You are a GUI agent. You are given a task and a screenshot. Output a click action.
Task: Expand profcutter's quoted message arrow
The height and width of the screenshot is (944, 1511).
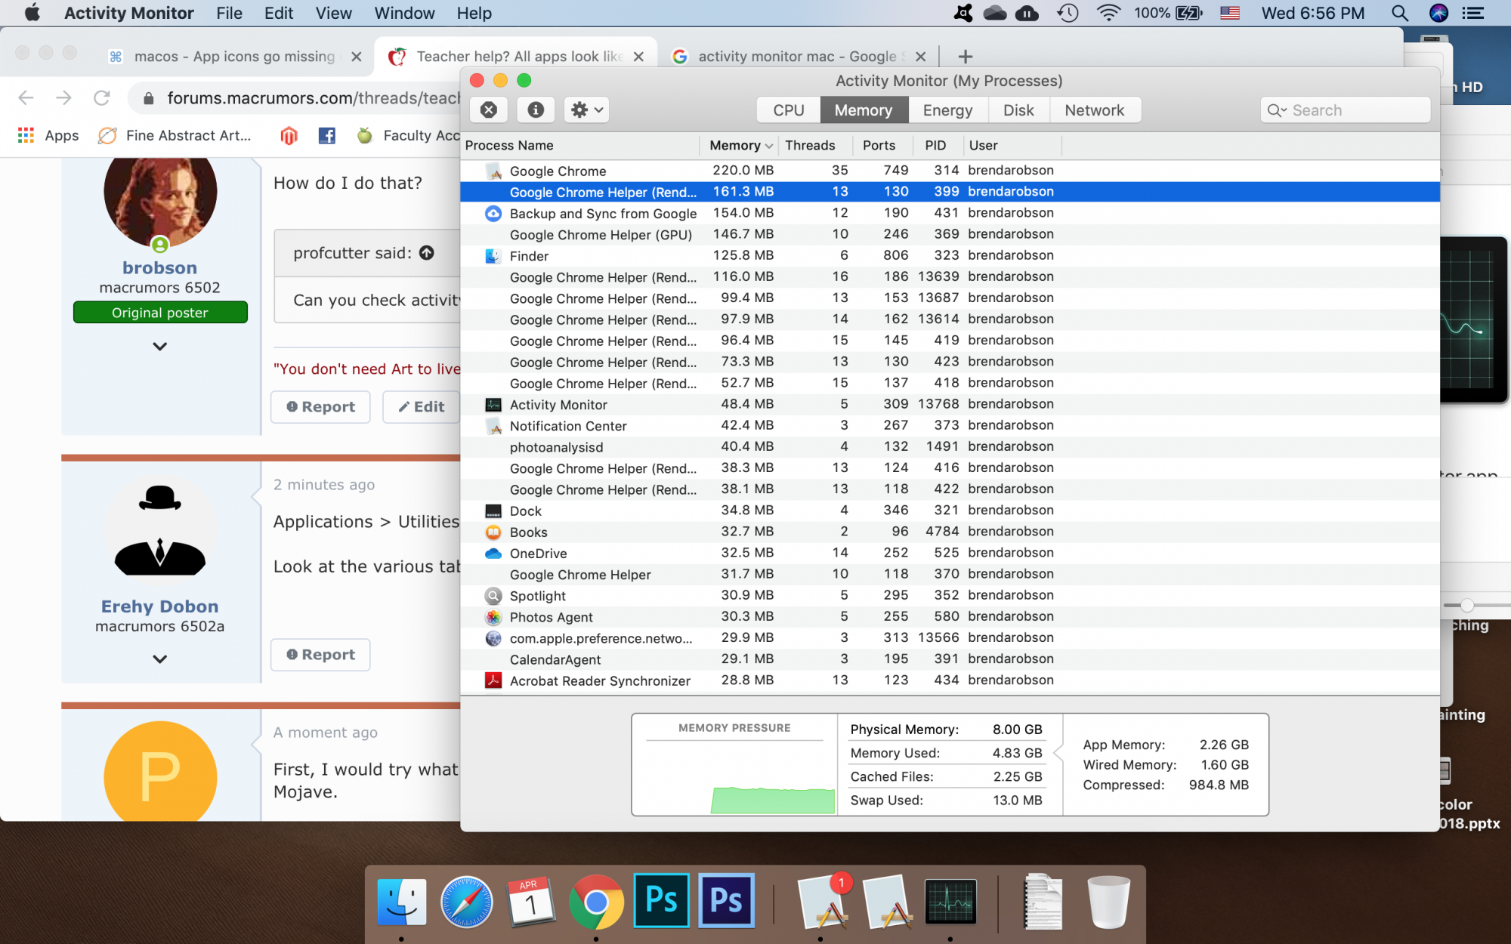click(x=427, y=253)
